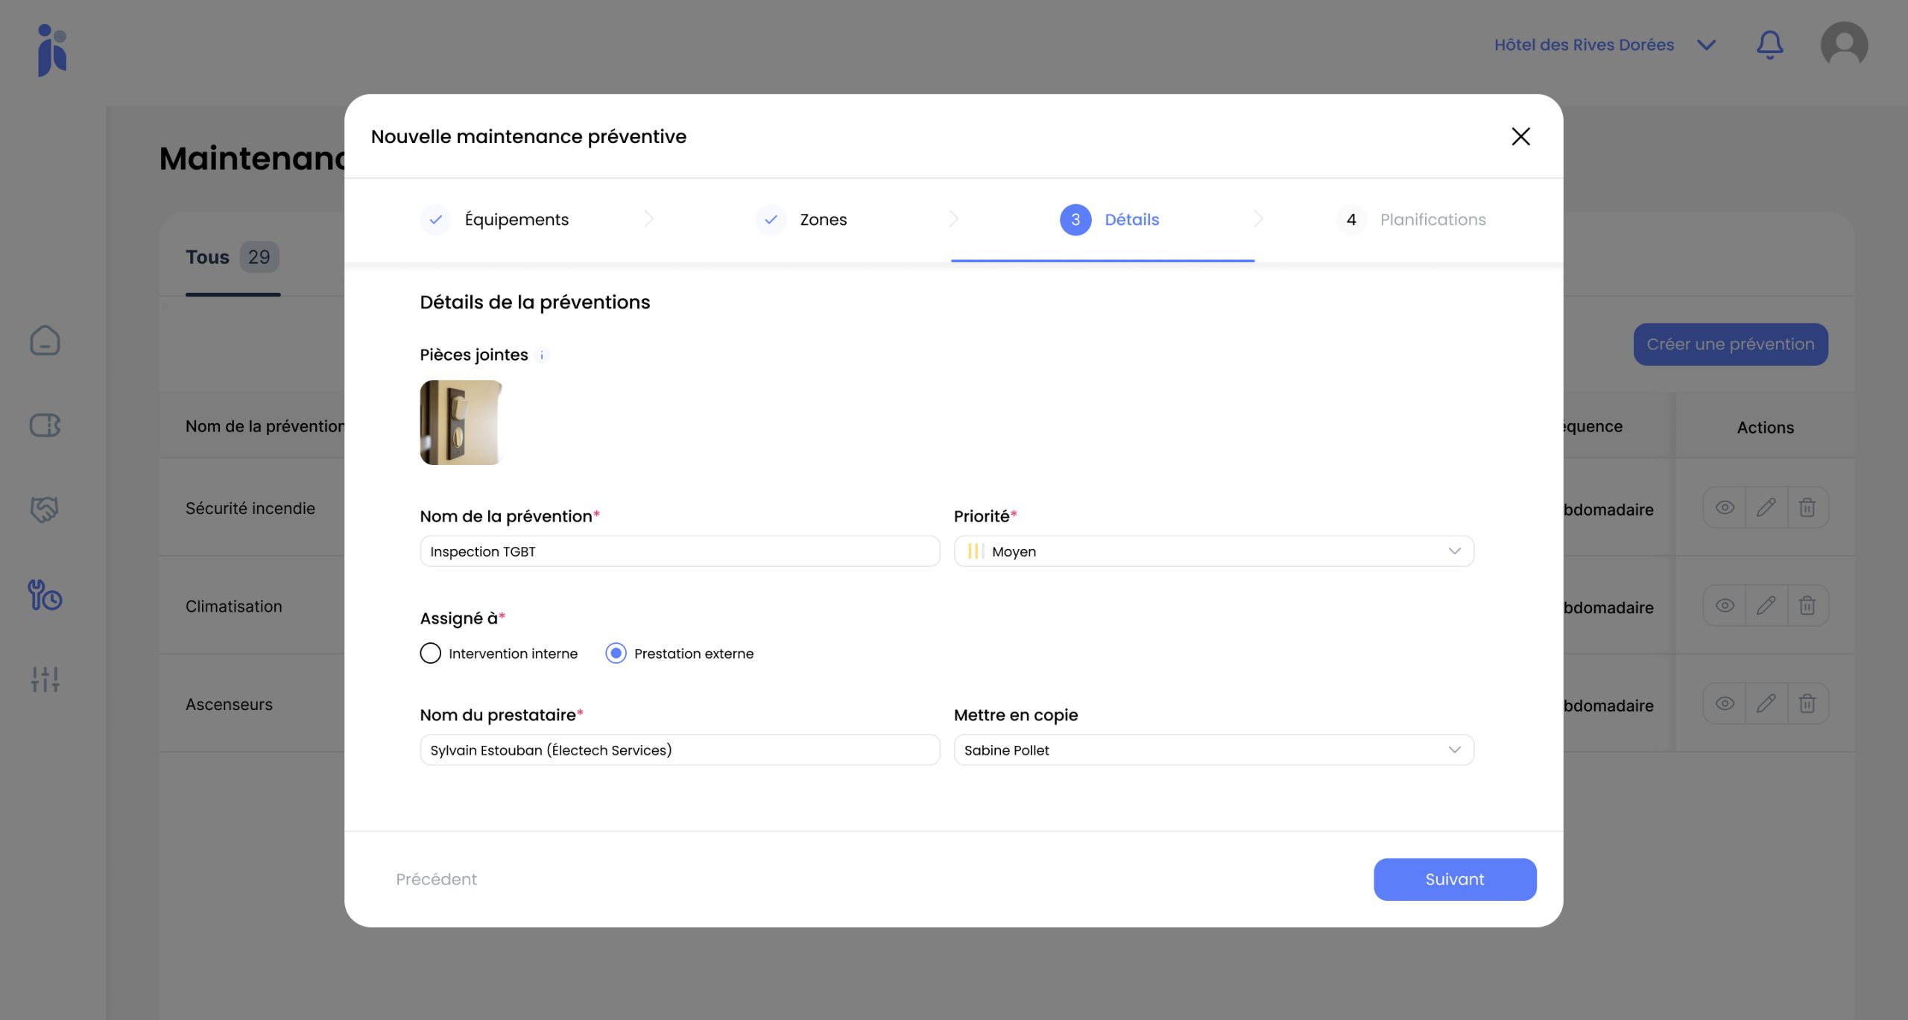This screenshot has height=1020, width=1908.
Task: Select the Prestation externe radio option
Action: pyautogui.click(x=616, y=653)
